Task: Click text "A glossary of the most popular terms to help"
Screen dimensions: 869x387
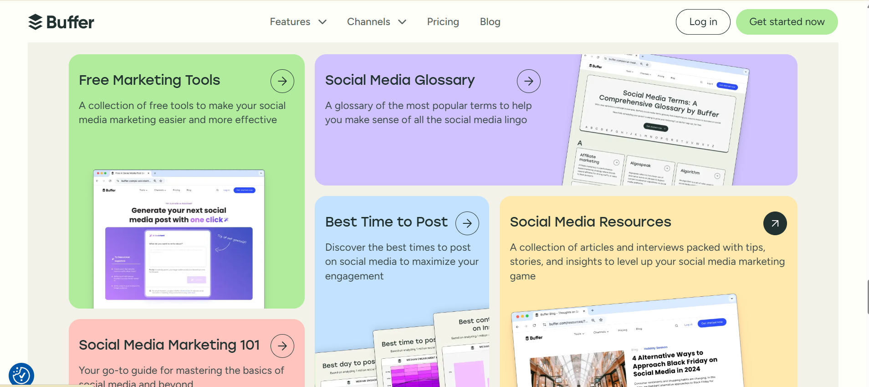Action: tap(429, 106)
